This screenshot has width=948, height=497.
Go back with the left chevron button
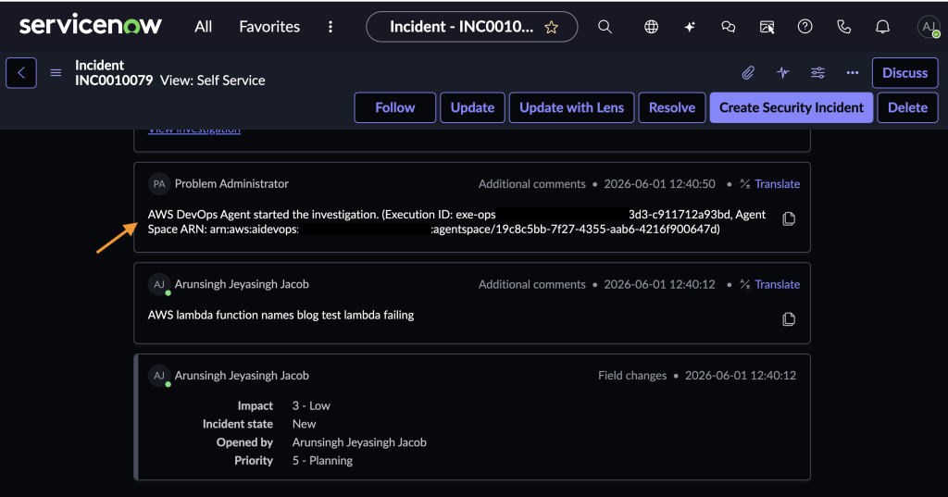[x=21, y=72]
